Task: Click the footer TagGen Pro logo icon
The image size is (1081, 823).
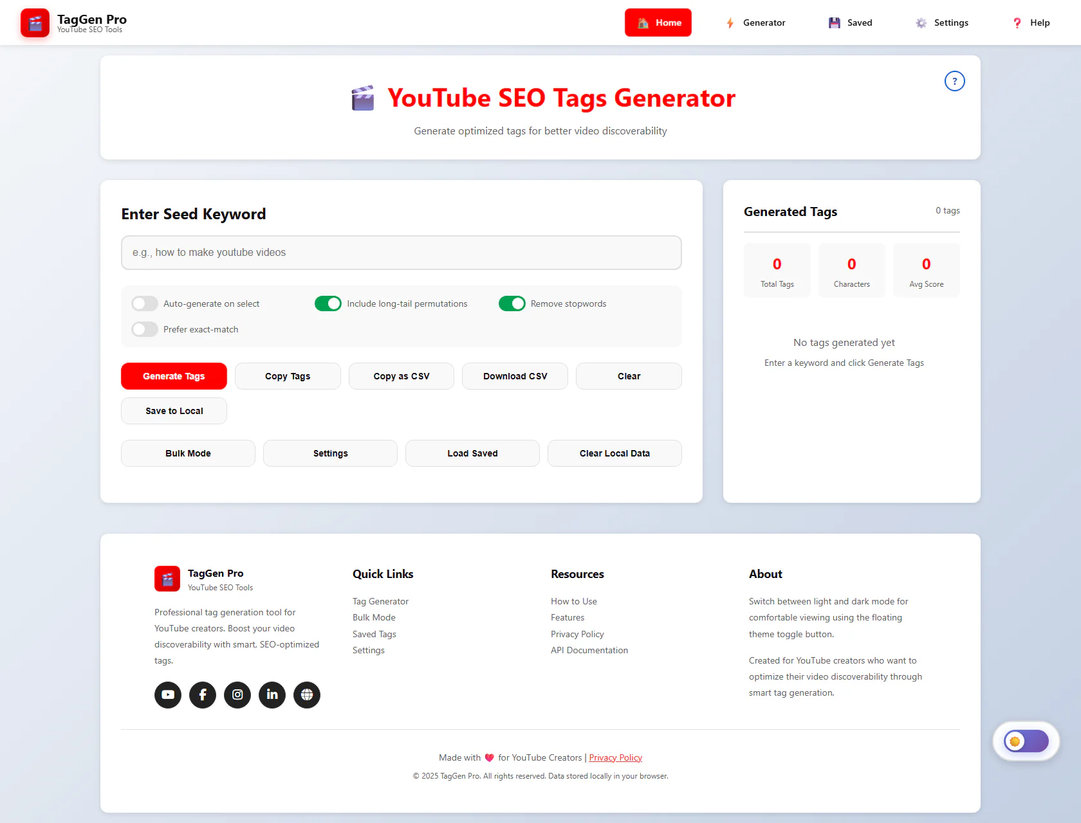Action: (167, 579)
